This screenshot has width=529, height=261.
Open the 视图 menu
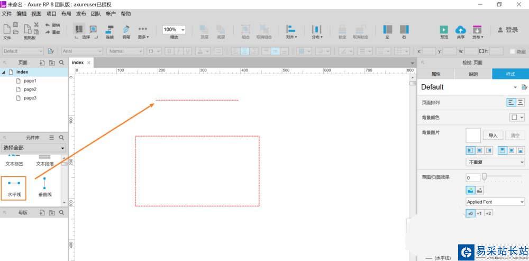[37, 14]
